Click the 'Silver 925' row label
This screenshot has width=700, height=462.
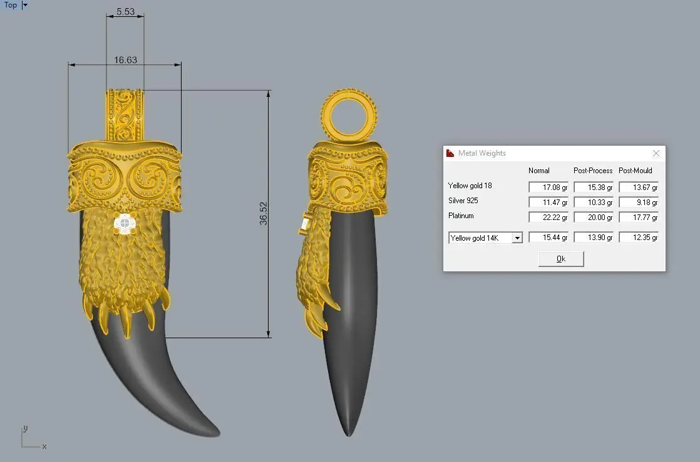tap(463, 201)
